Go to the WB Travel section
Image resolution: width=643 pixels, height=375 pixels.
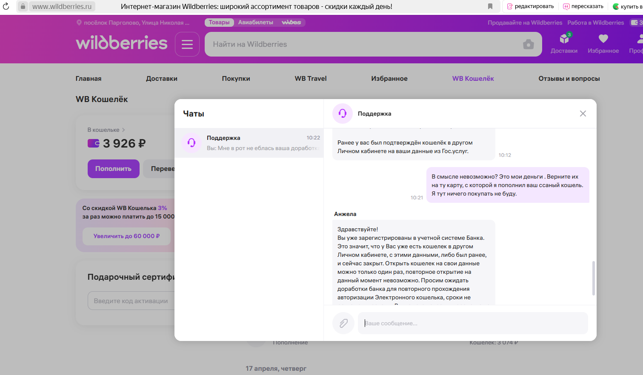(311, 79)
